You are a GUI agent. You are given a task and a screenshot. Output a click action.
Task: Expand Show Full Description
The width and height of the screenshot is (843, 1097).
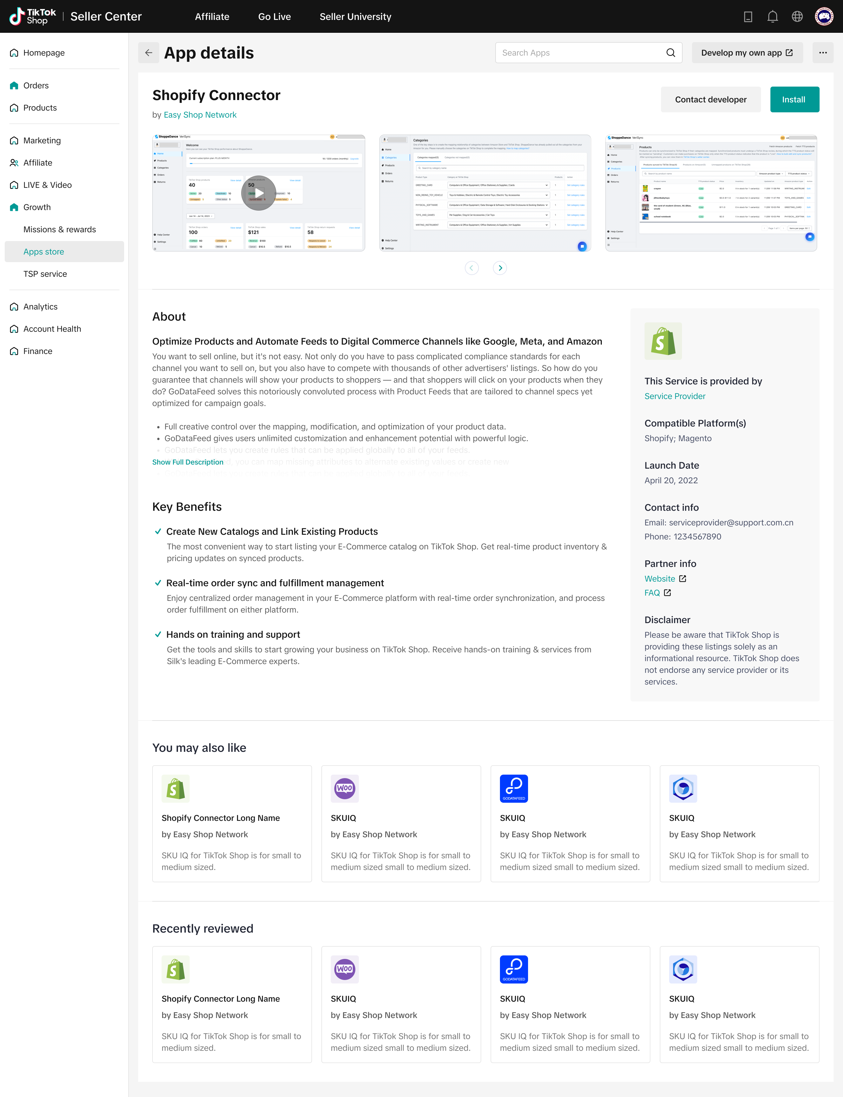(188, 462)
